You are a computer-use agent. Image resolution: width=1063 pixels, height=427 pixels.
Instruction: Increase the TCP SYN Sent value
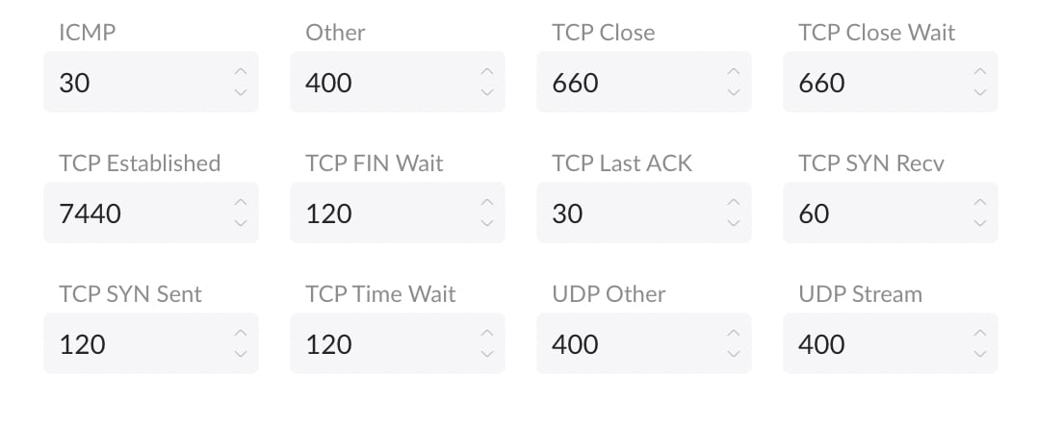(x=241, y=334)
